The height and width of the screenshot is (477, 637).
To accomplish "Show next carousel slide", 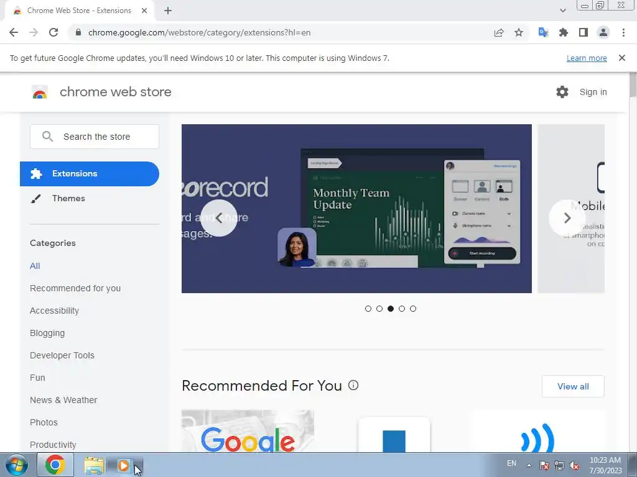I will 567,218.
